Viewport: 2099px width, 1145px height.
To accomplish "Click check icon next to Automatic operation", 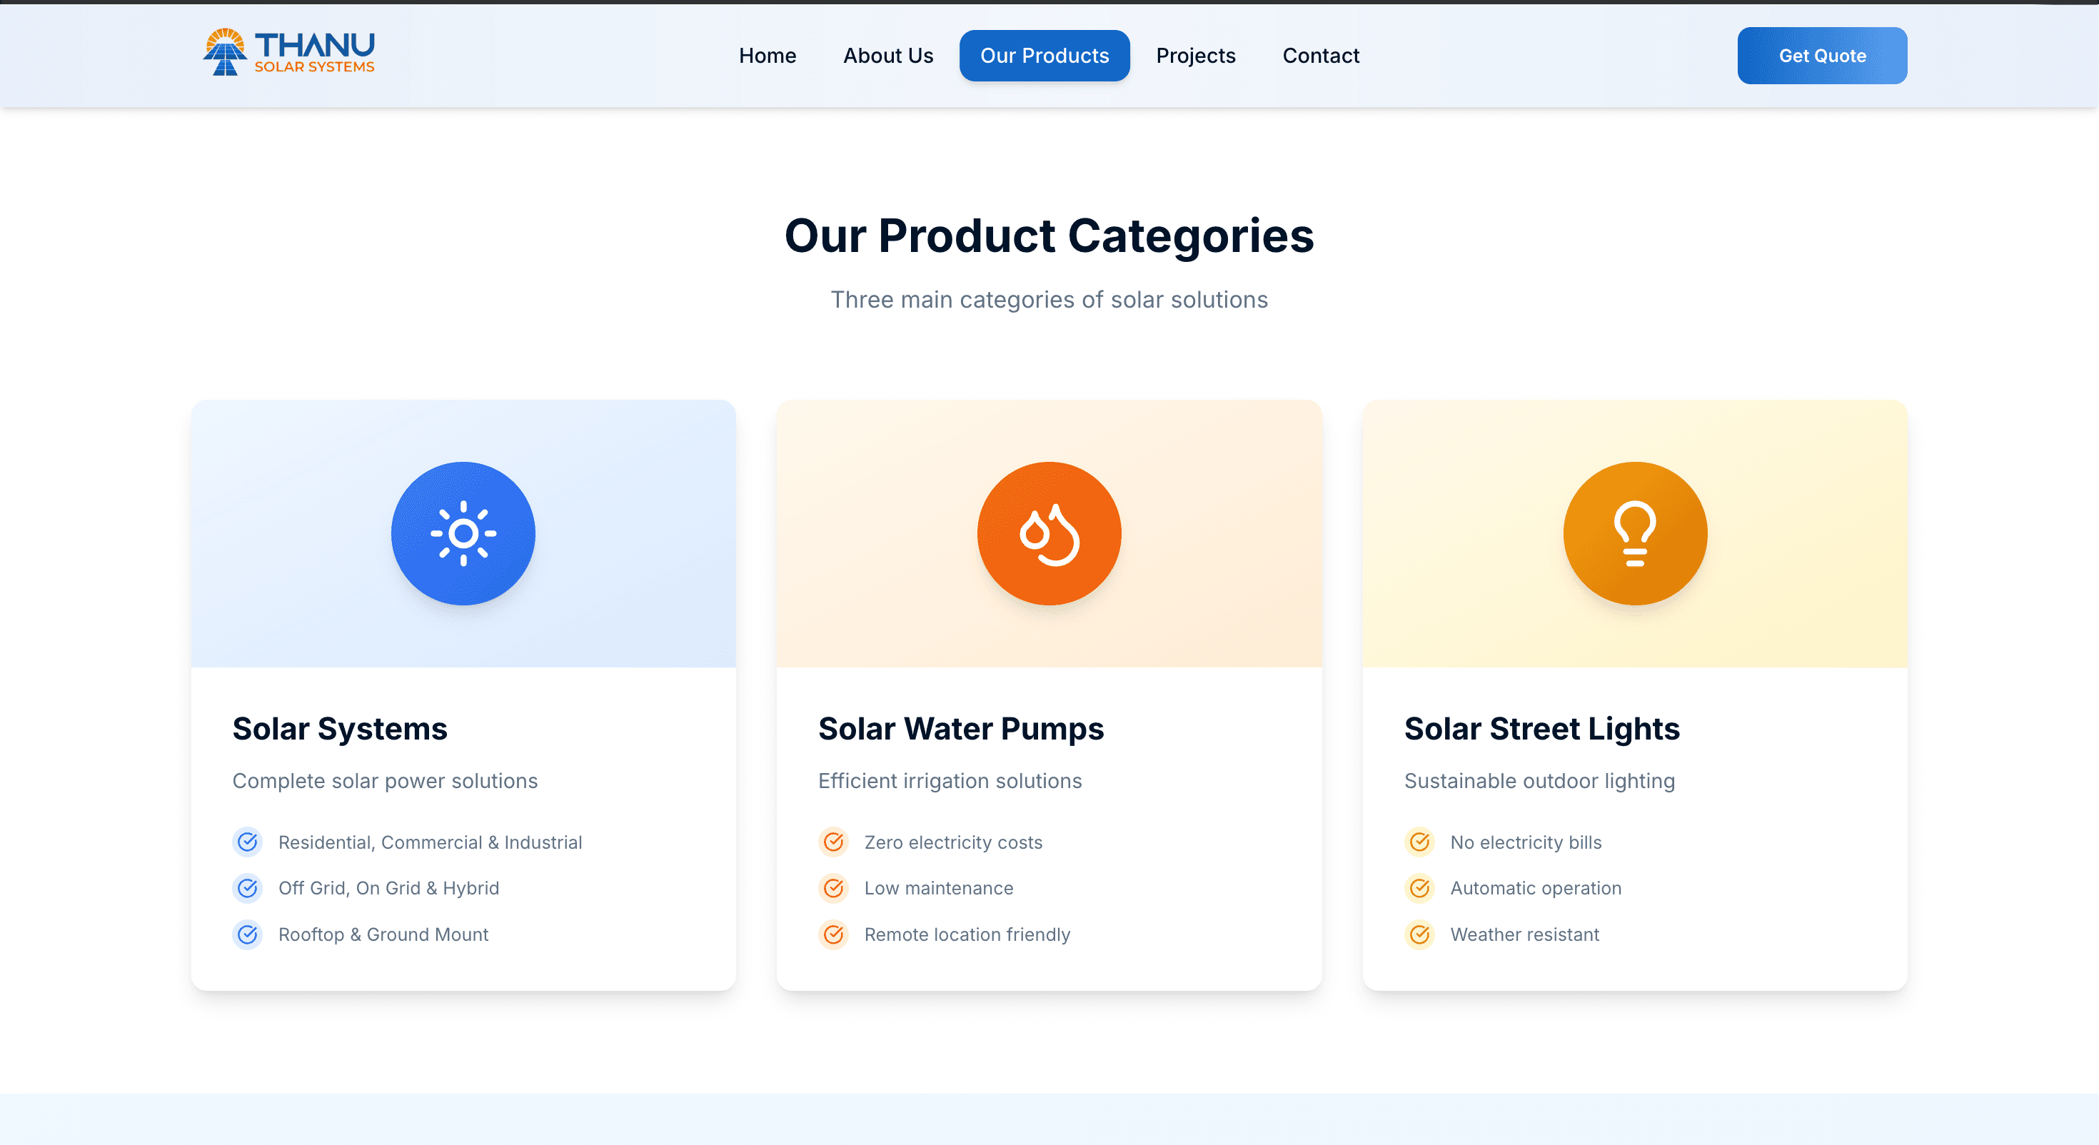I will pyautogui.click(x=1419, y=887).
